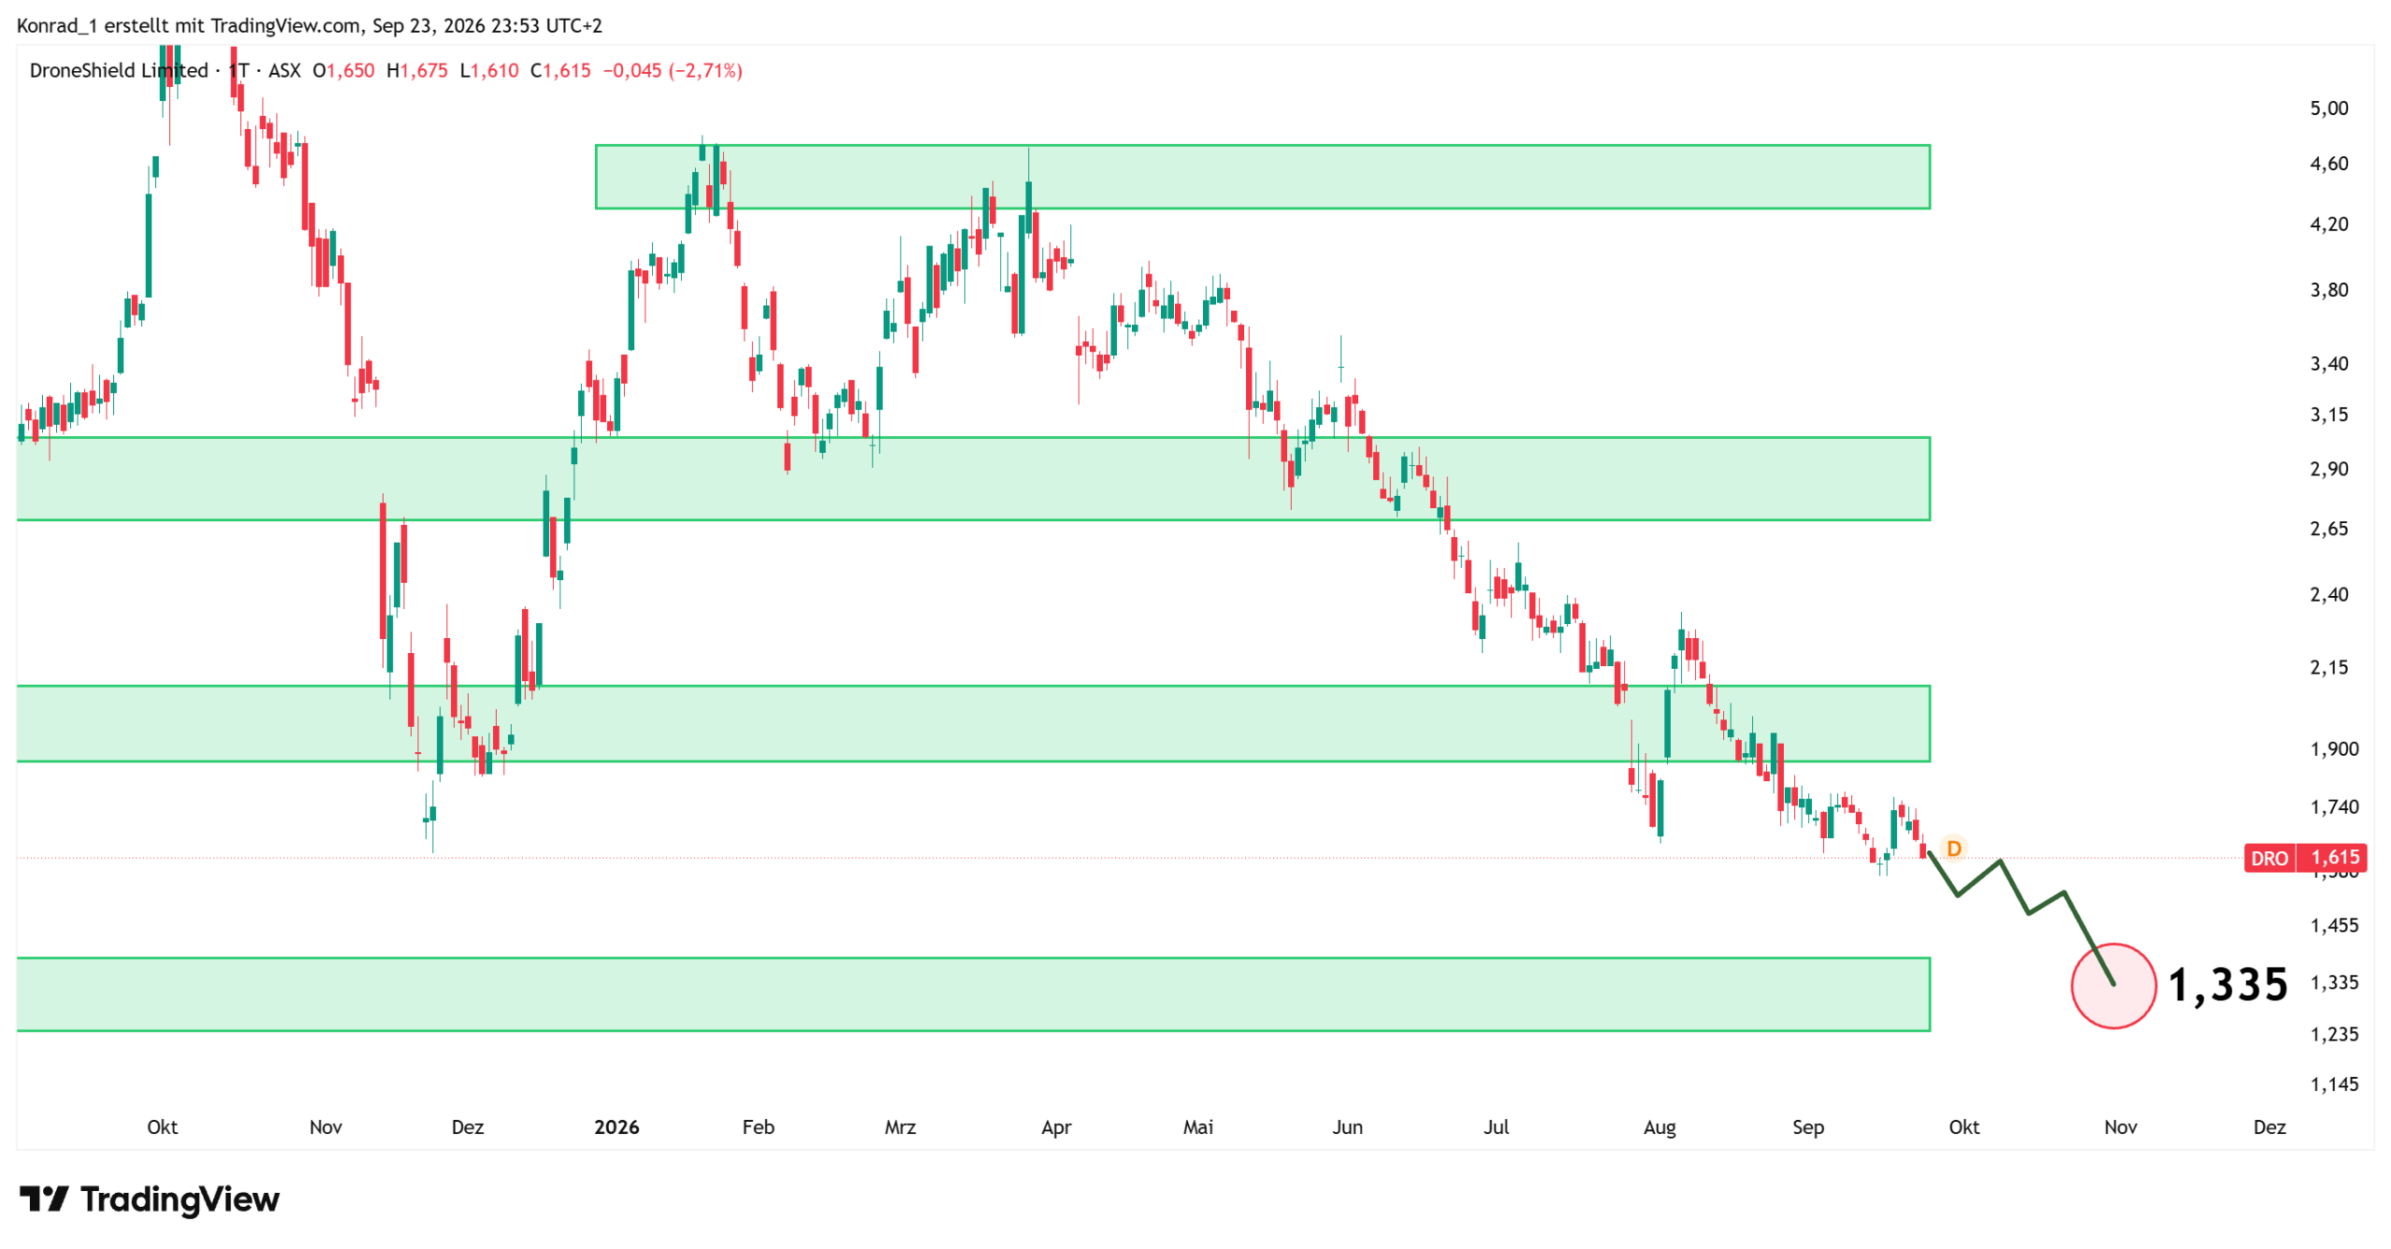The image size is (2391, 1249).
Task: Click the large 1,335 target annotation
Action: click(2227, 986)
